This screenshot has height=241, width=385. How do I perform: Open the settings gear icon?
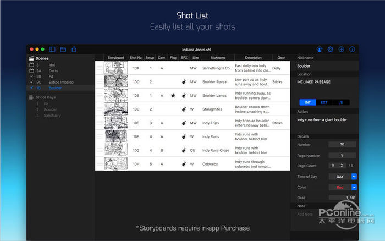331,50
